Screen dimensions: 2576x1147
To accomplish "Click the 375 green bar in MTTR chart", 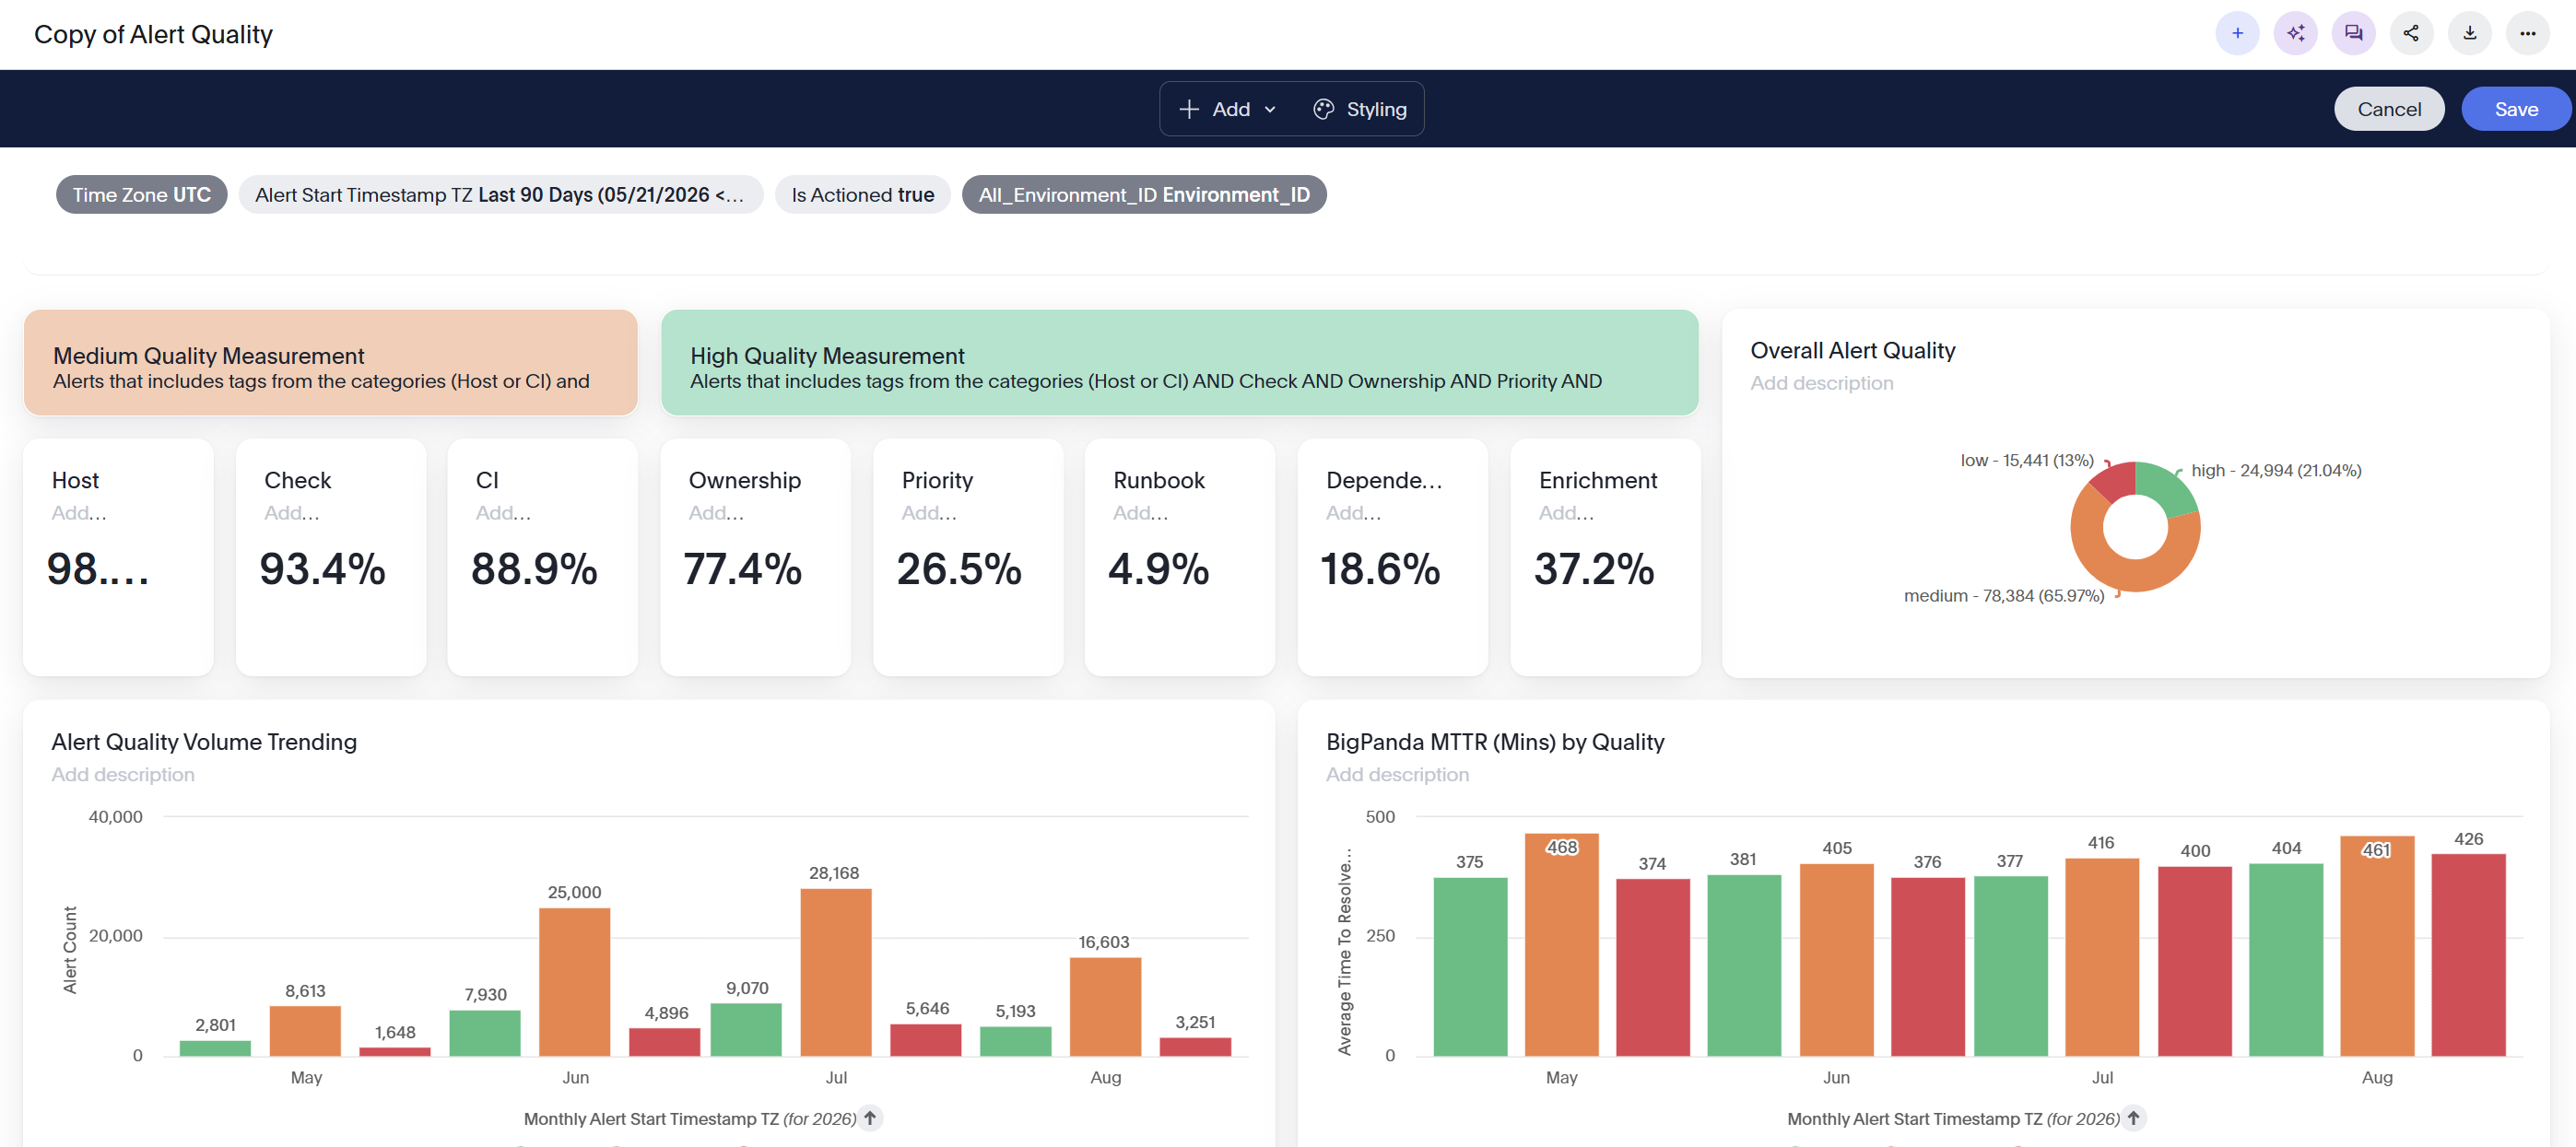I will click(x=1470, y=967).
